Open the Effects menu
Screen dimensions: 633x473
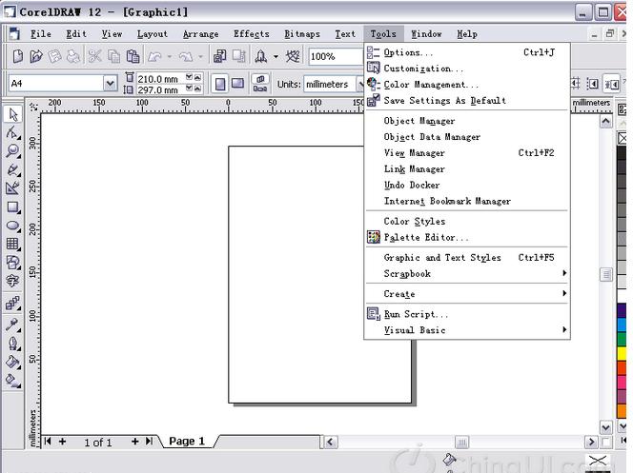(x=251, y=34)
